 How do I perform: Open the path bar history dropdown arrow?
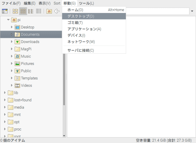[192, 11]
